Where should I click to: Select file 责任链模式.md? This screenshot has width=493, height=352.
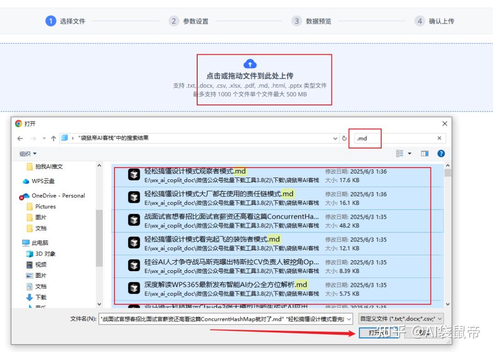click(x=278, y=198)
